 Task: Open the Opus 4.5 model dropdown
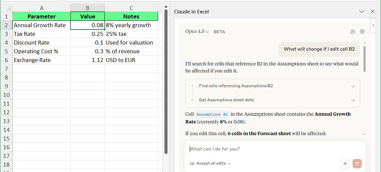(x=197, y=32)
